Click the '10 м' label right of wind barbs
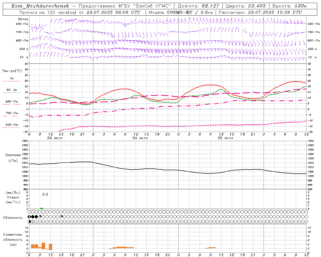 (312, 57)
